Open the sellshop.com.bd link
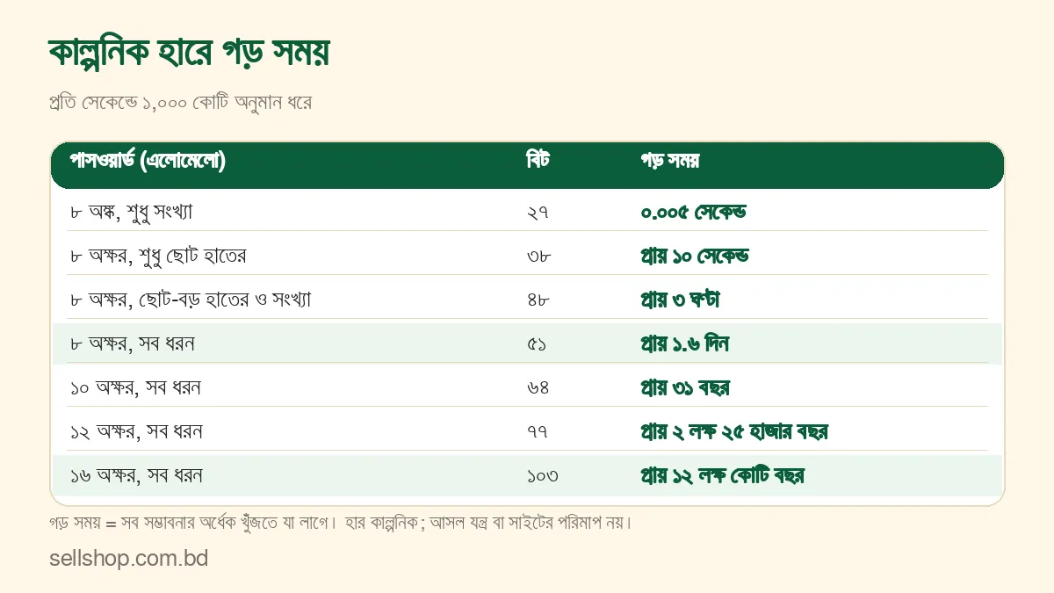 (x=129, y=558)
